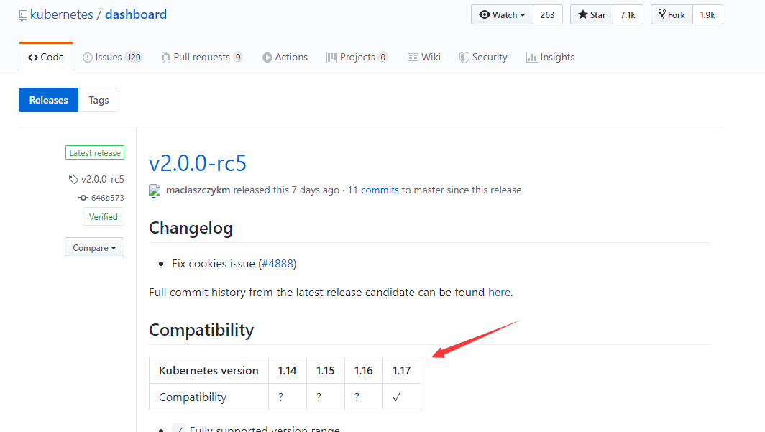Select the Kubernetes version header cell
The height and width of the screenshot is (432, 765).
209,371
